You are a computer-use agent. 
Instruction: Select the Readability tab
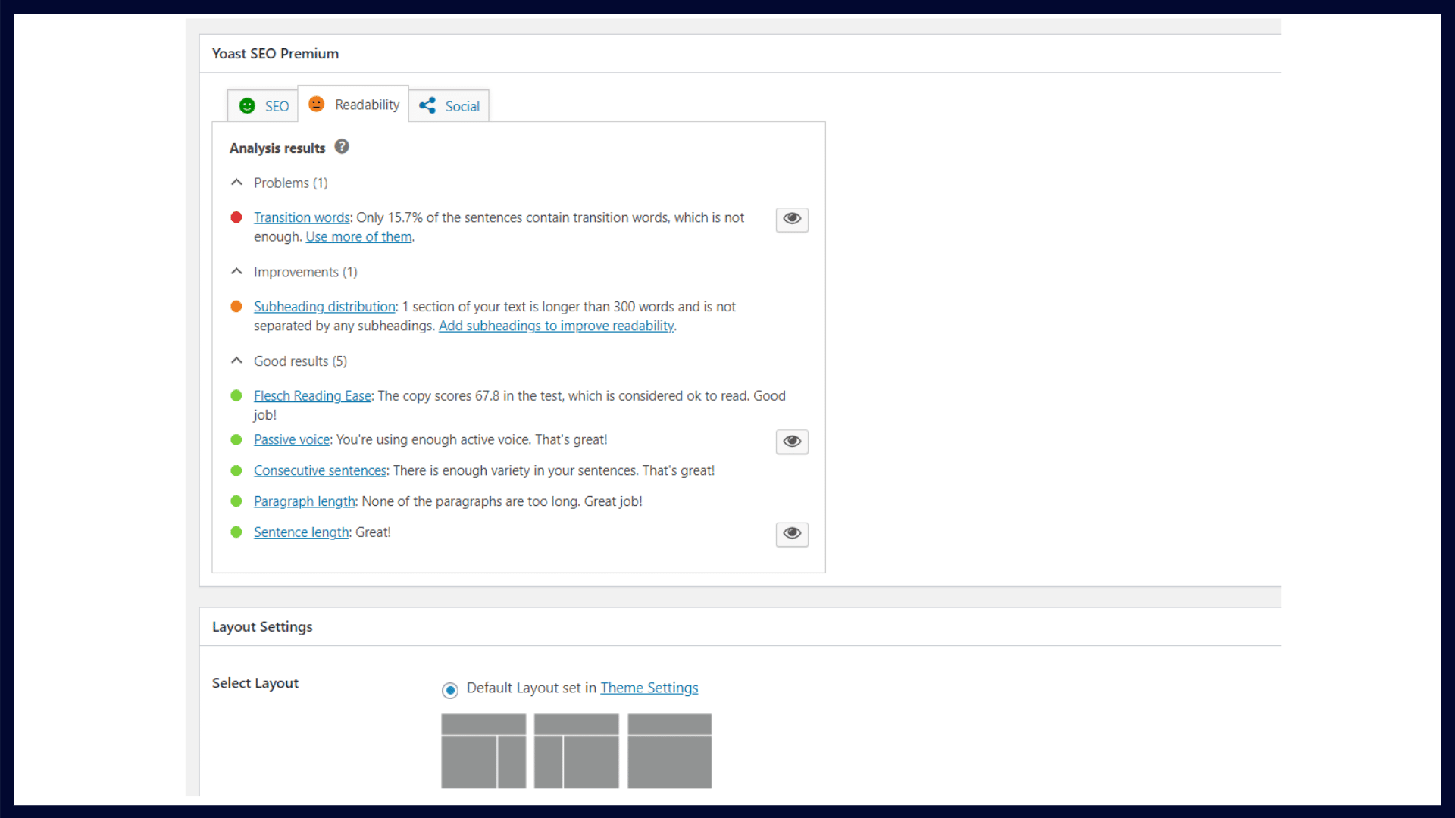pyautogui.click(x=353, y=105)
